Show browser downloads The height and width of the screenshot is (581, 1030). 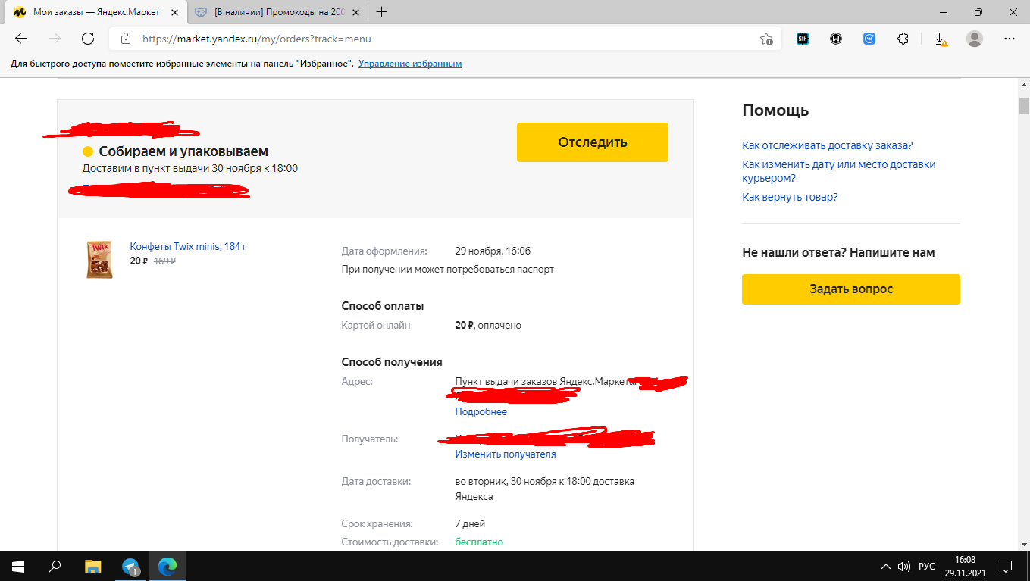coord(941,39)
